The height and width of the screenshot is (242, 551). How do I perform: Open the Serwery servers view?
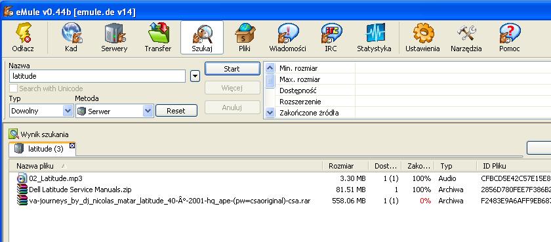tap(114, 37)
